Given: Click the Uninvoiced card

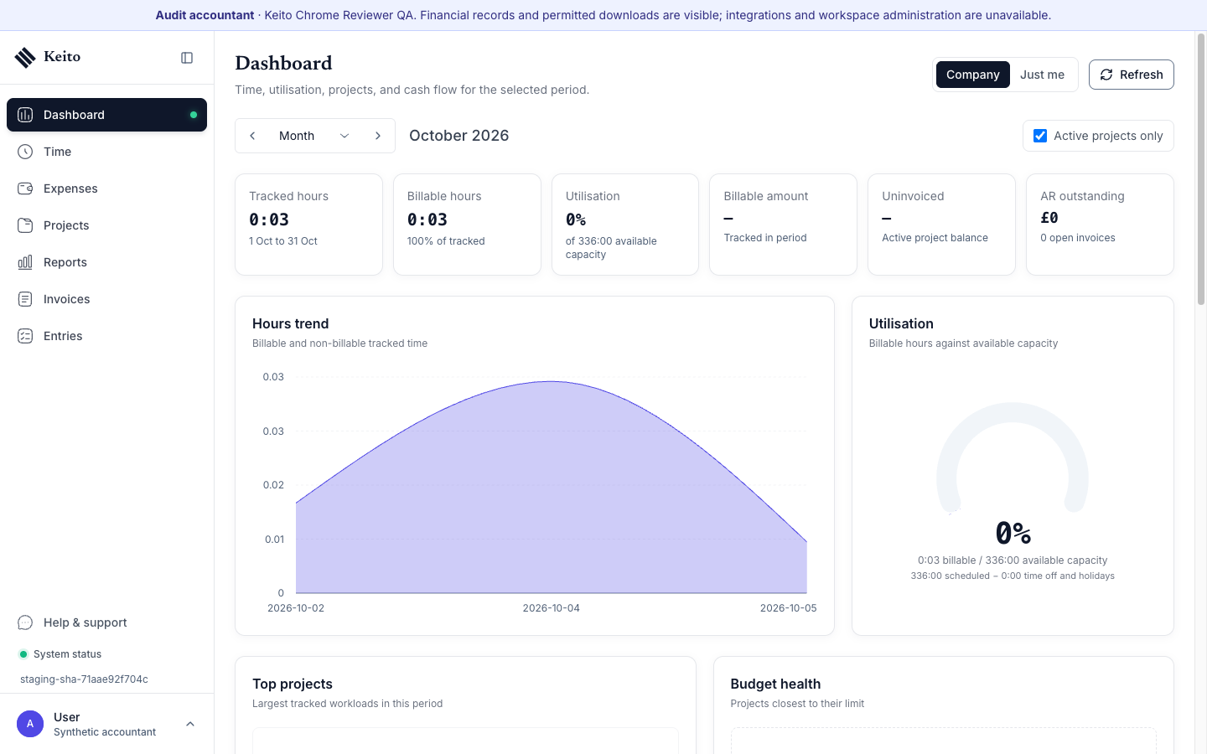Looking at the screenshot, I should [x=941, y=225].
